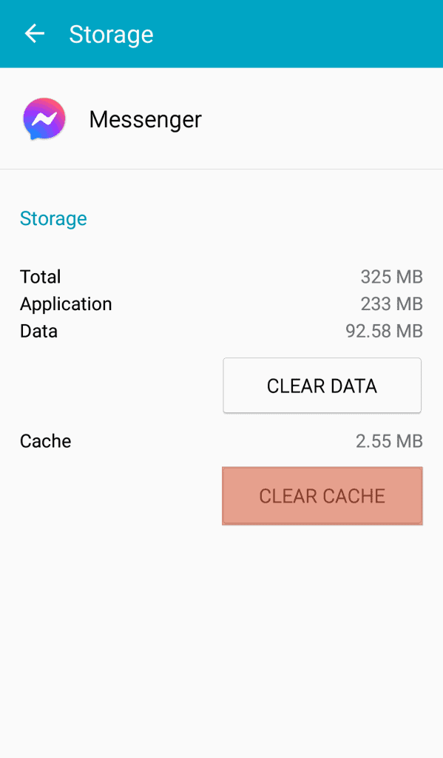Open the Messenger app icon

pos(44,118)
